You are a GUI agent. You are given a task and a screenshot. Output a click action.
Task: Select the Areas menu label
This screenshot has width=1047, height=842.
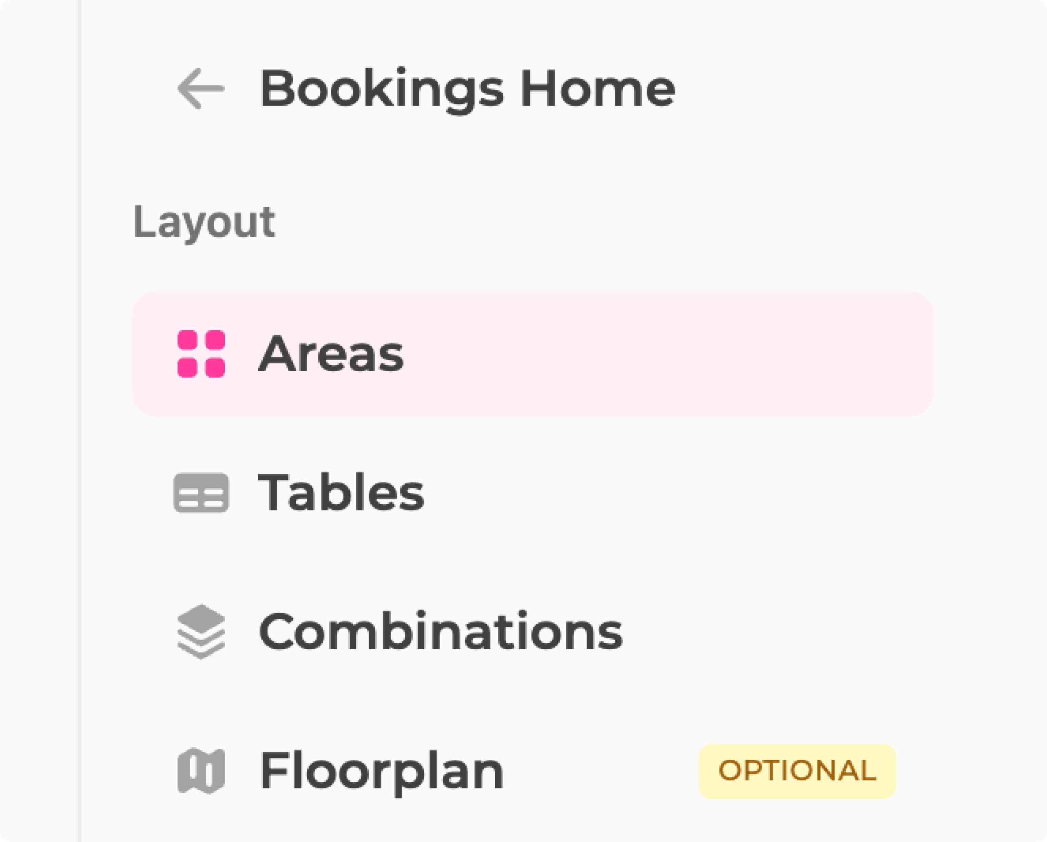tap(331, 354)
